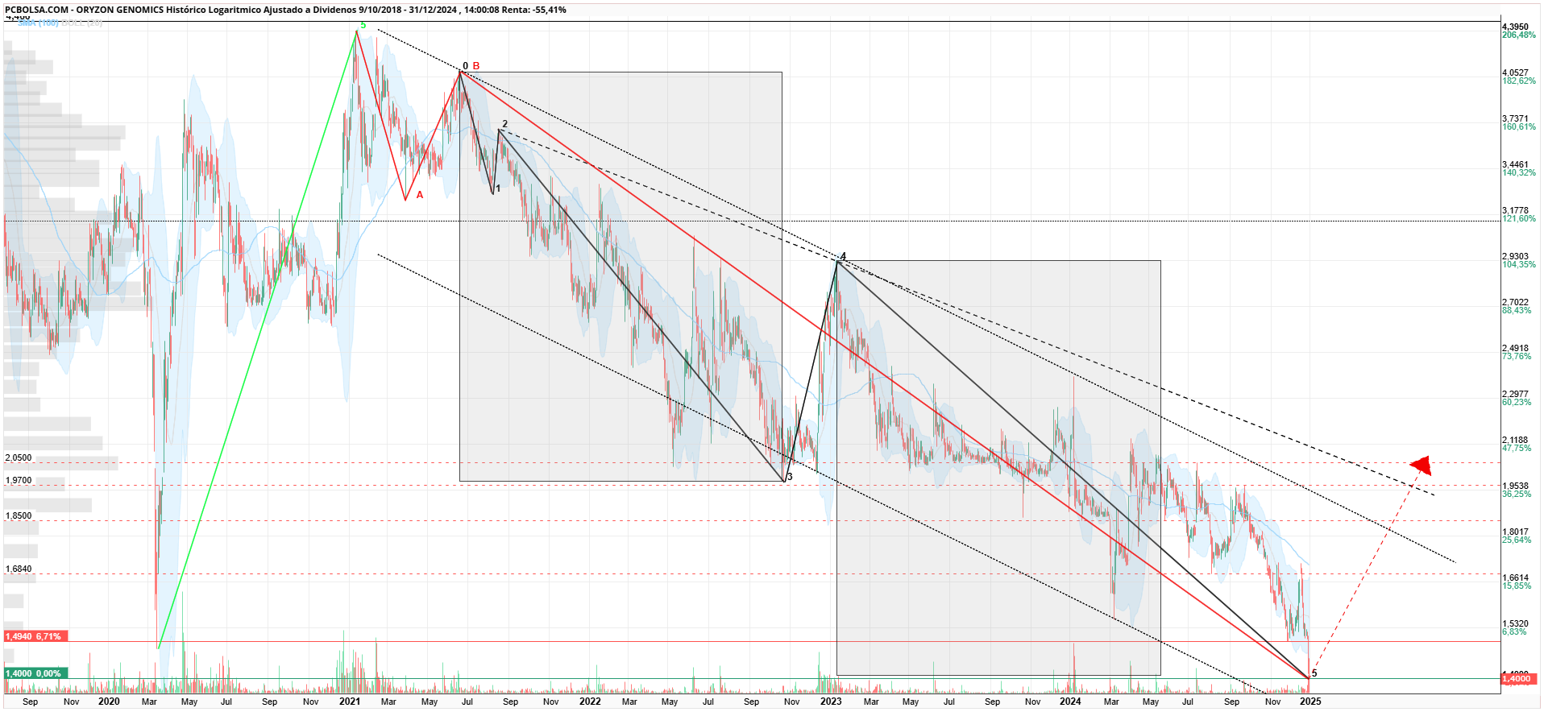Click the 2,4918 price axis label
Screen dimensions: 1544x712
coord(1515,348)
